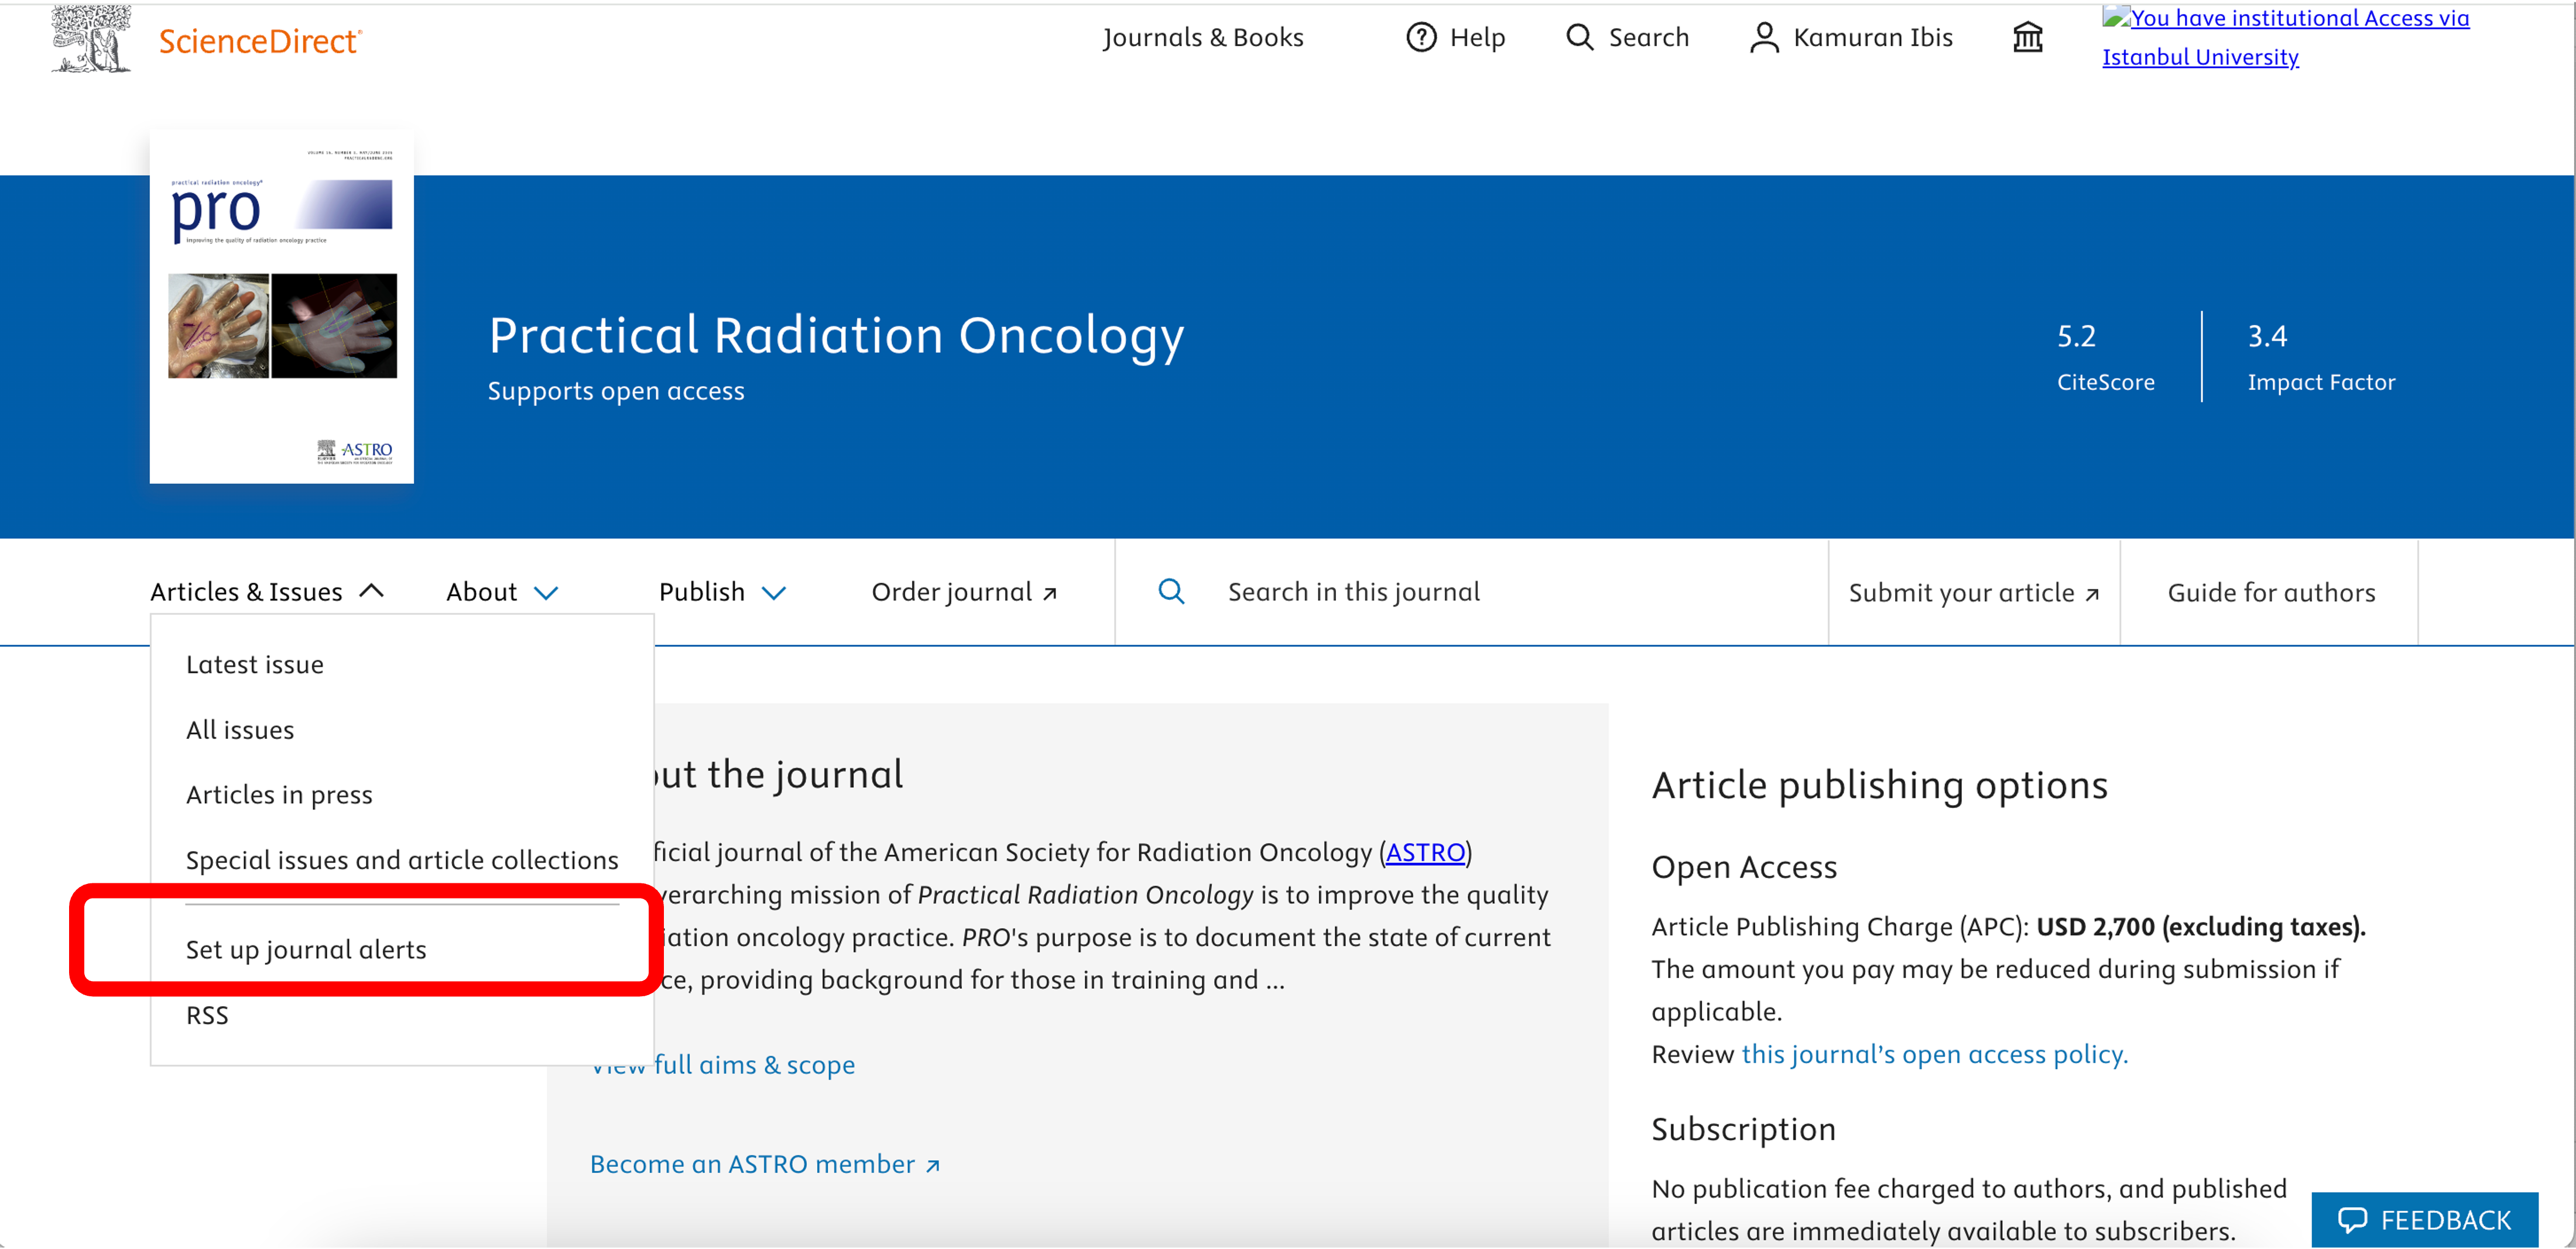Click the institution building icon
2576x1249 pixels.
[2027, 37]
